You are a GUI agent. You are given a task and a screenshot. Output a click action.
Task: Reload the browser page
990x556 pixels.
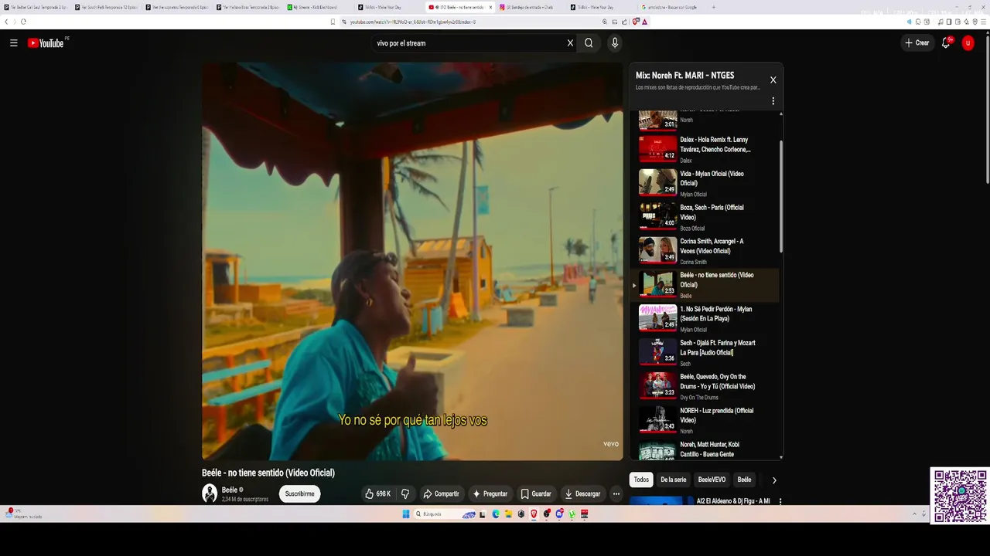pyautogui.click(x=23, y=22)
